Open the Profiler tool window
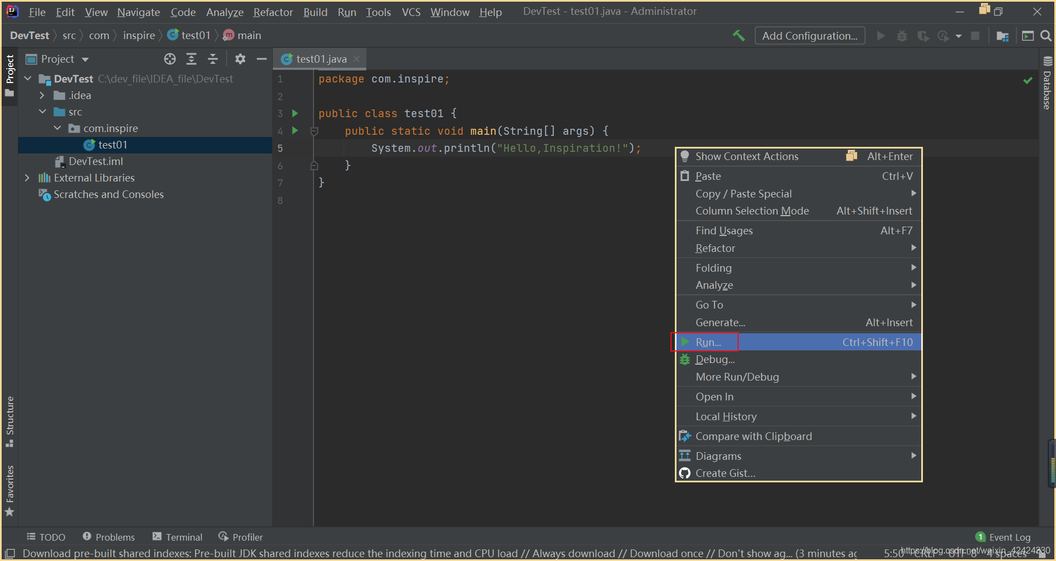 [241, 537]
